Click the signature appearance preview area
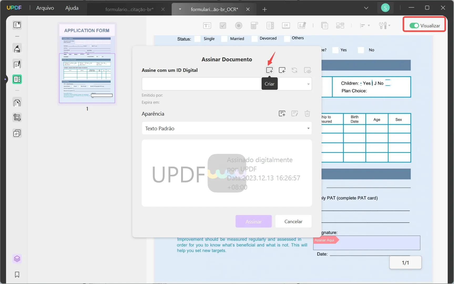Screen dimensions: 454x284 pyautogui.click(x=227, y=173)
